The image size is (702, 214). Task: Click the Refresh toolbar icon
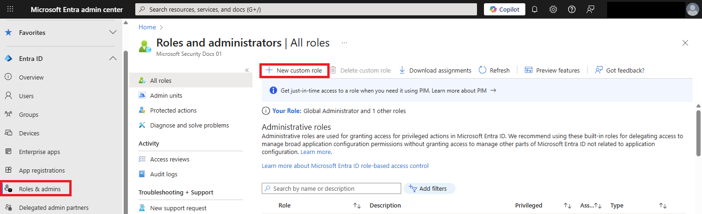(483, 70)
